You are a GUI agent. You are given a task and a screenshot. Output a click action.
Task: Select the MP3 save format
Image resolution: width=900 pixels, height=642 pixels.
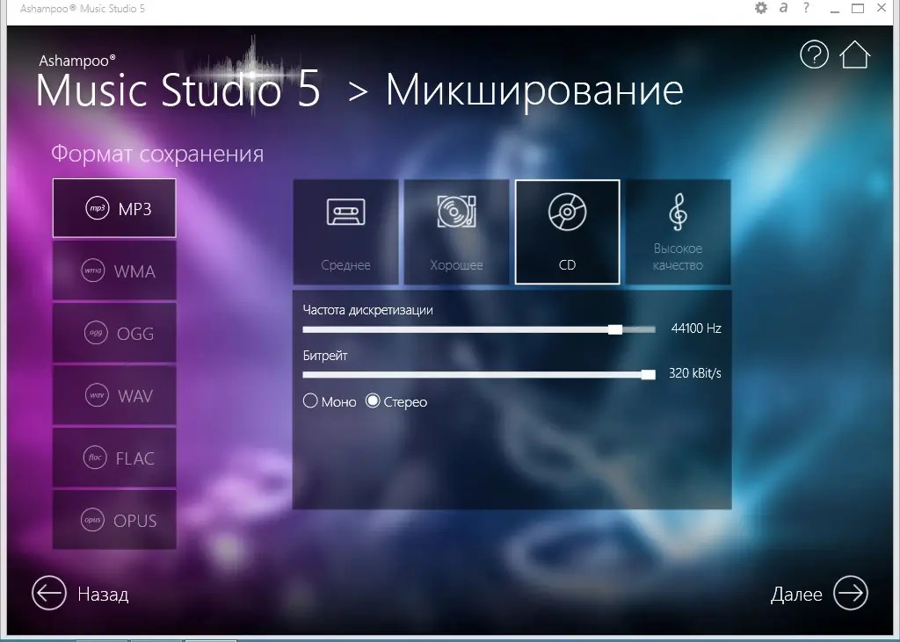(114, 208)
